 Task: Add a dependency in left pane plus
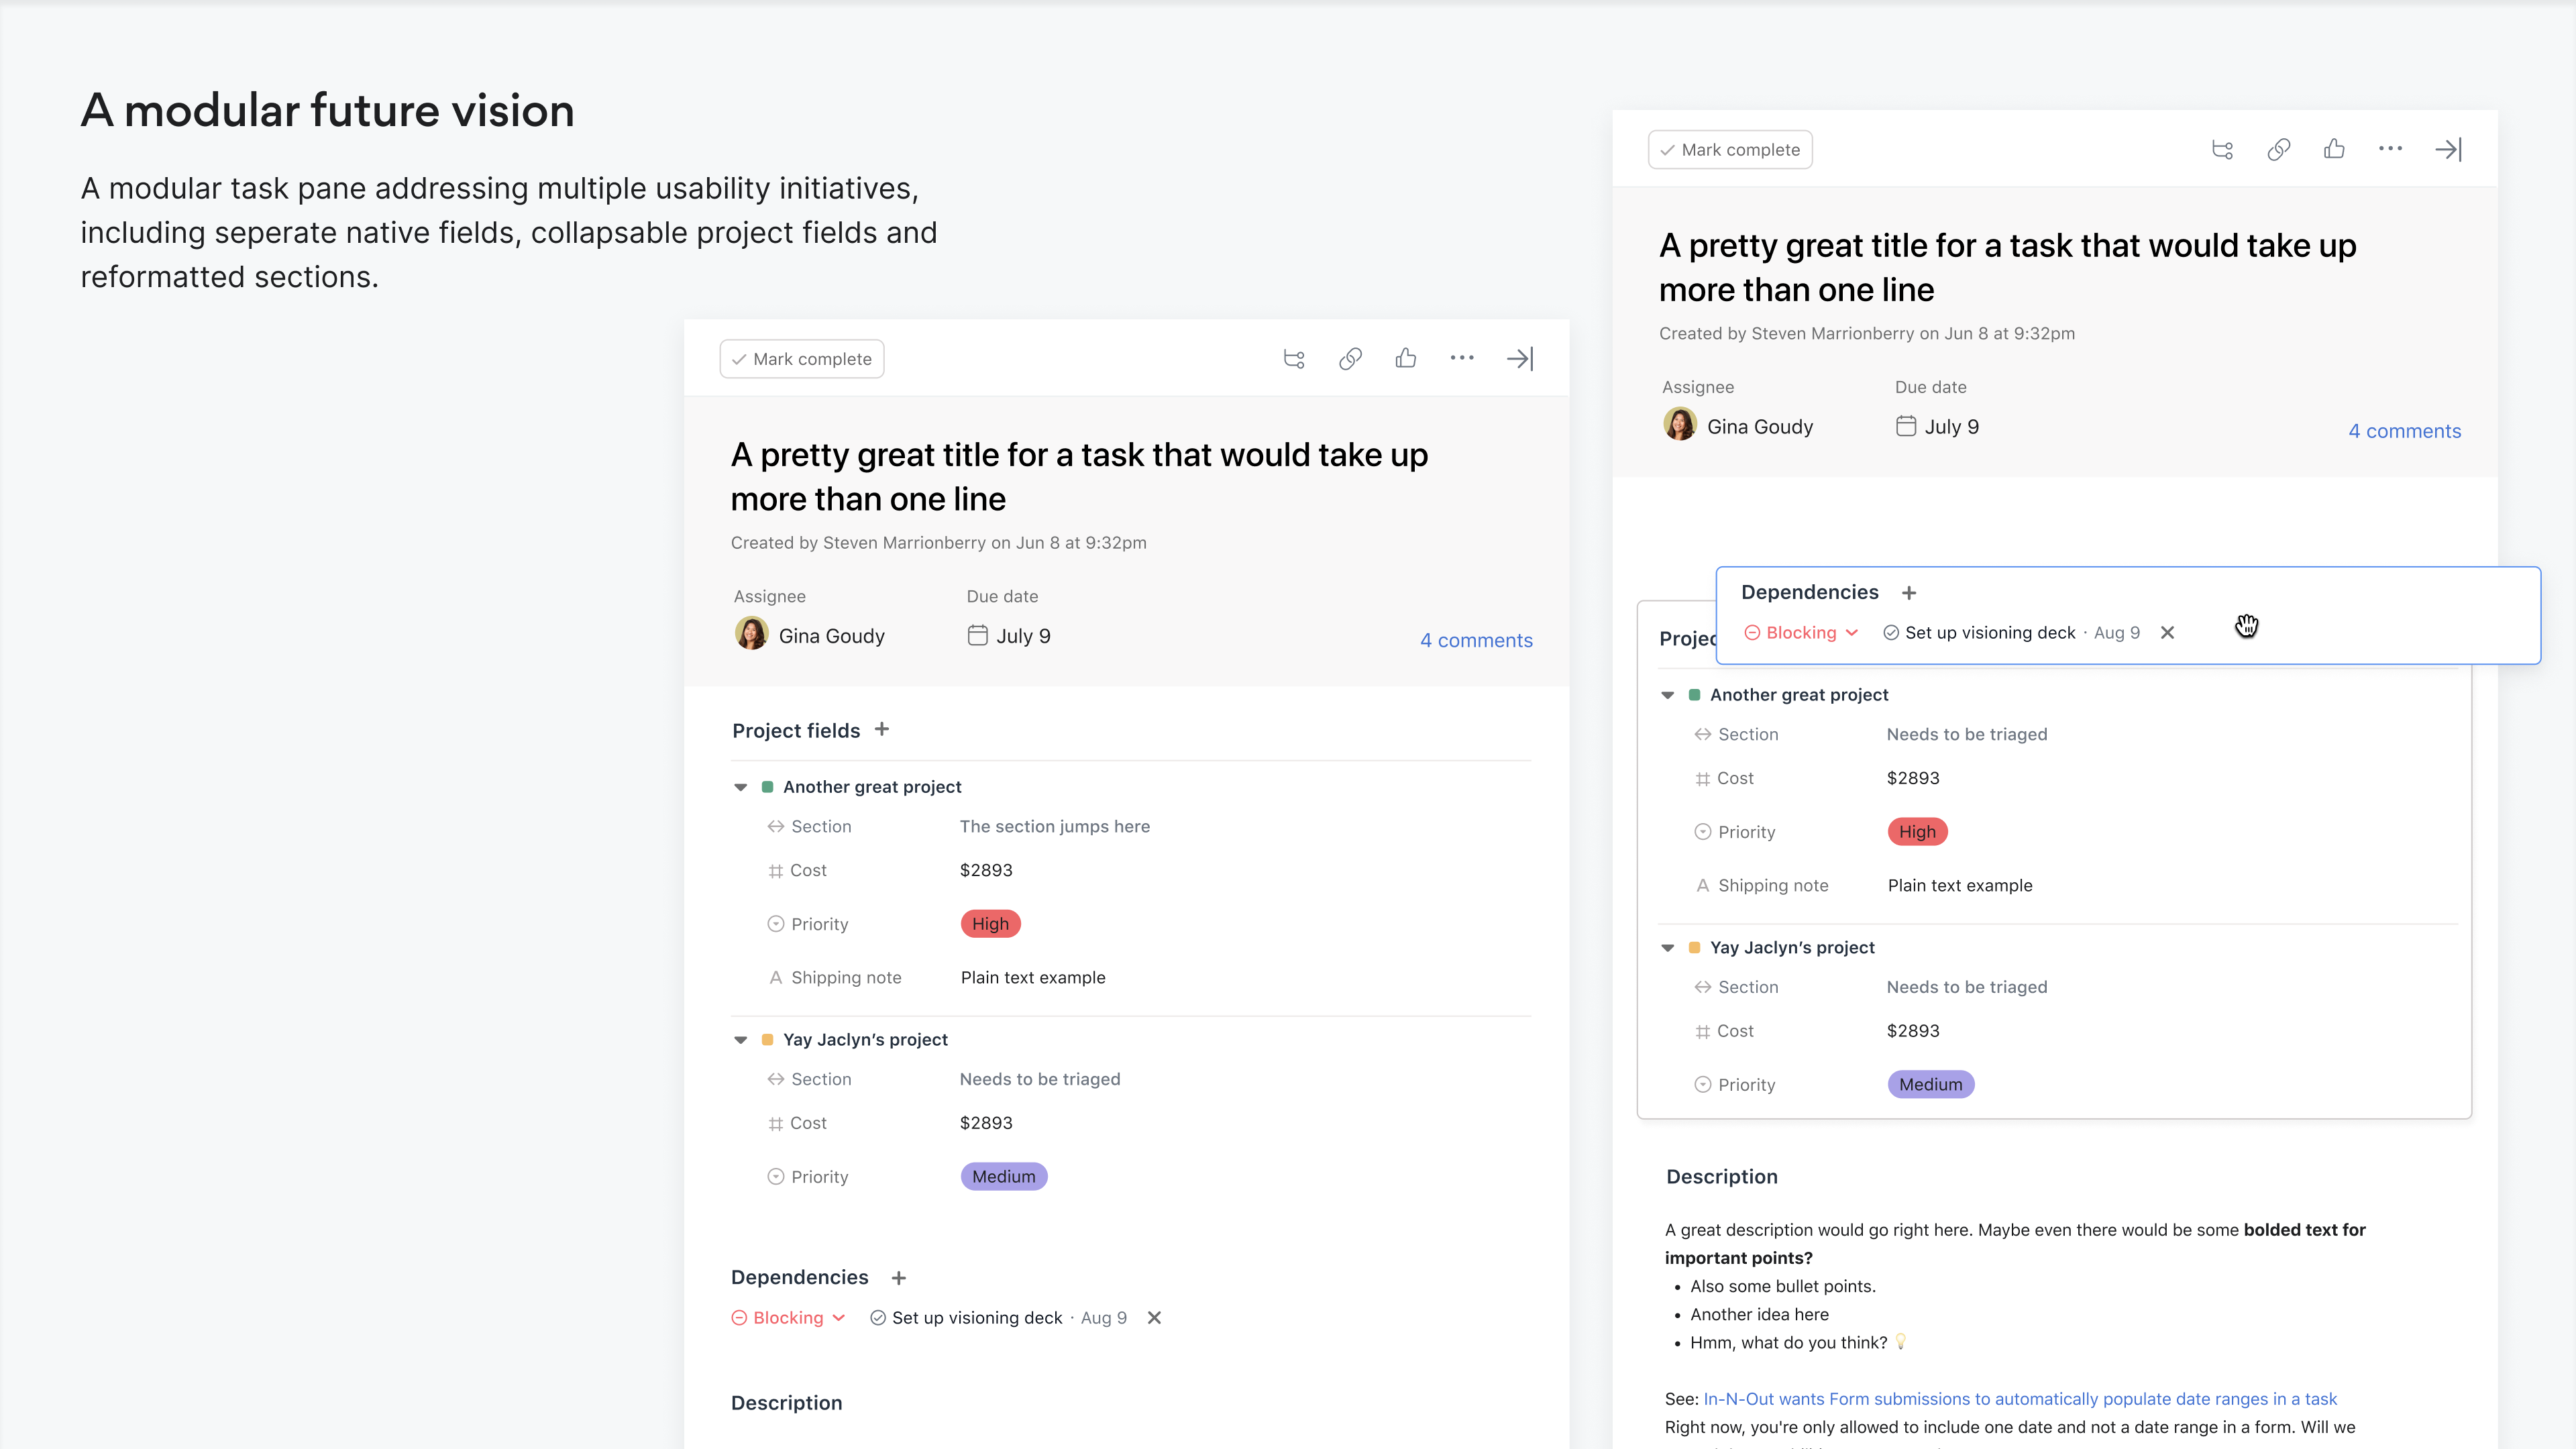pos(899,1278)
